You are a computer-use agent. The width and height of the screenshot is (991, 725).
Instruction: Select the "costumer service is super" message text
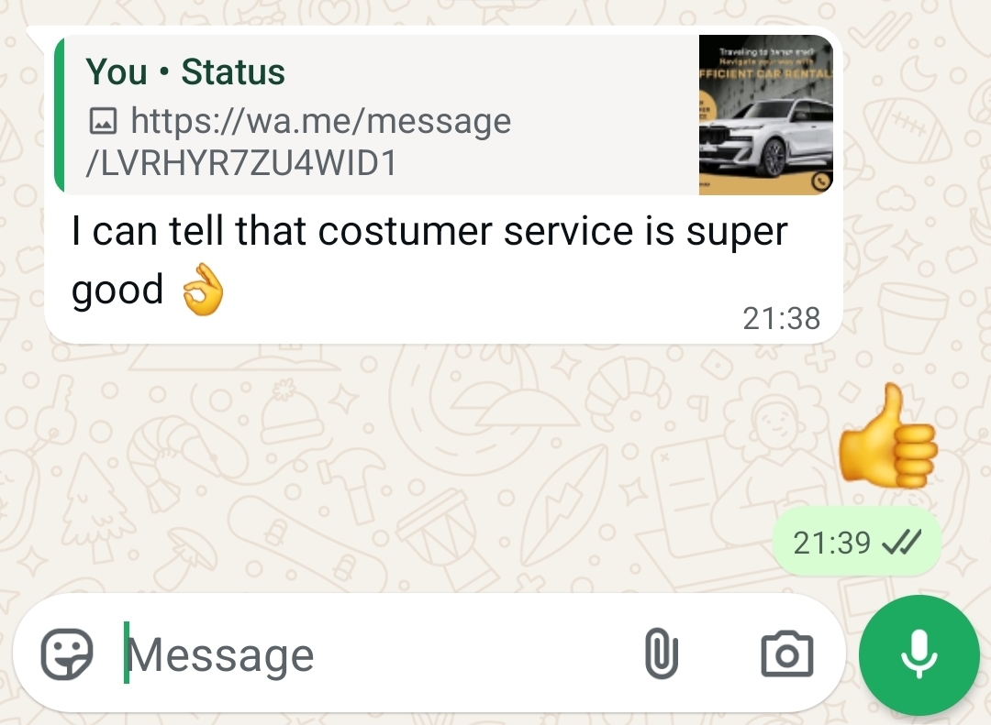pos(552,231)
